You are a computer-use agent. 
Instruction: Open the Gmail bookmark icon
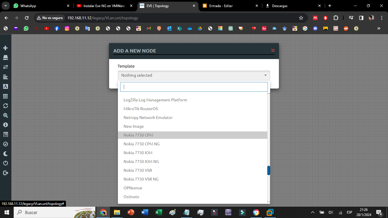point(149,28)
